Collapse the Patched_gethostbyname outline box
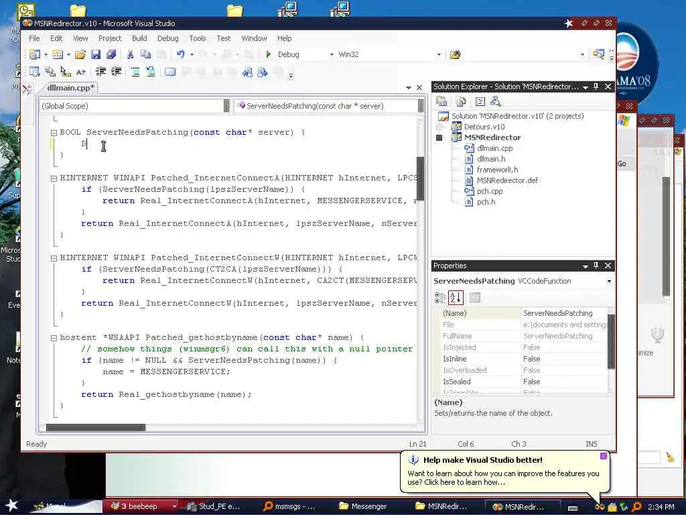 click(54, 338)
